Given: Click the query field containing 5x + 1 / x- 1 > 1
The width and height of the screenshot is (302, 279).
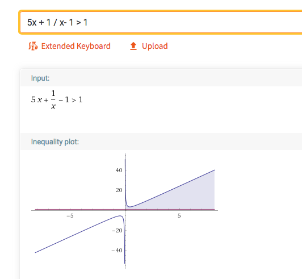Looking at the screenshot, I should [161, 22].
